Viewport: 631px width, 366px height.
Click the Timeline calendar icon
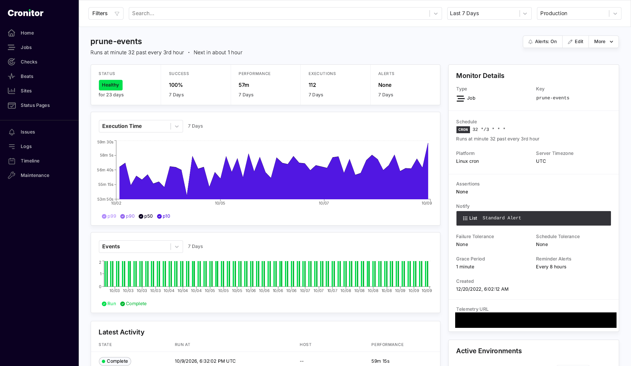tap(12, 161)
